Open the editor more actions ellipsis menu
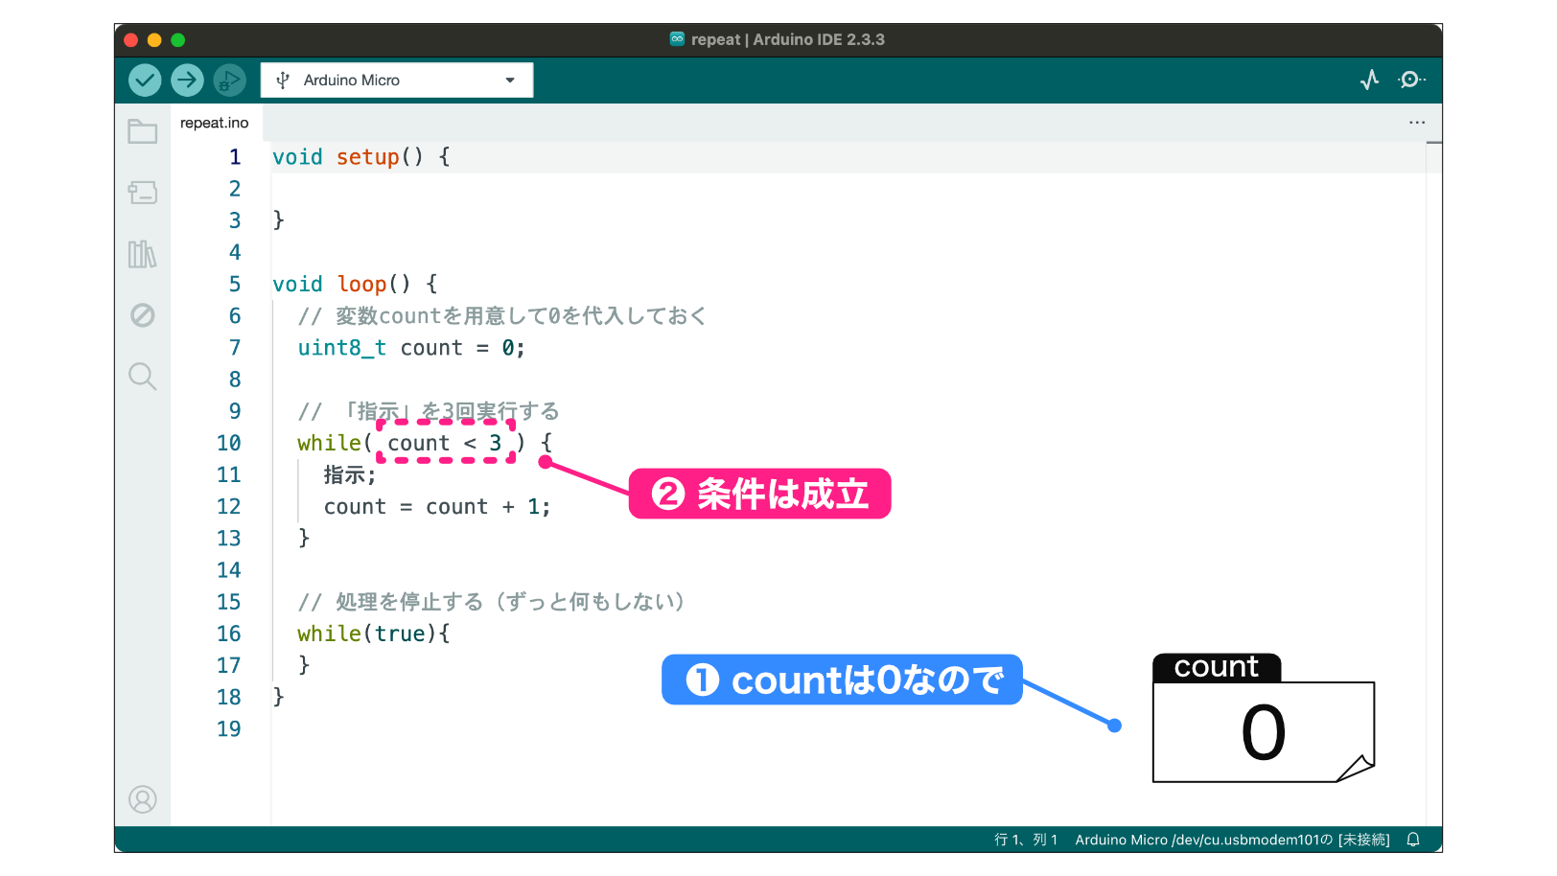The width and height of the screenshot is (1557, 876). [x=1417, y=123]
